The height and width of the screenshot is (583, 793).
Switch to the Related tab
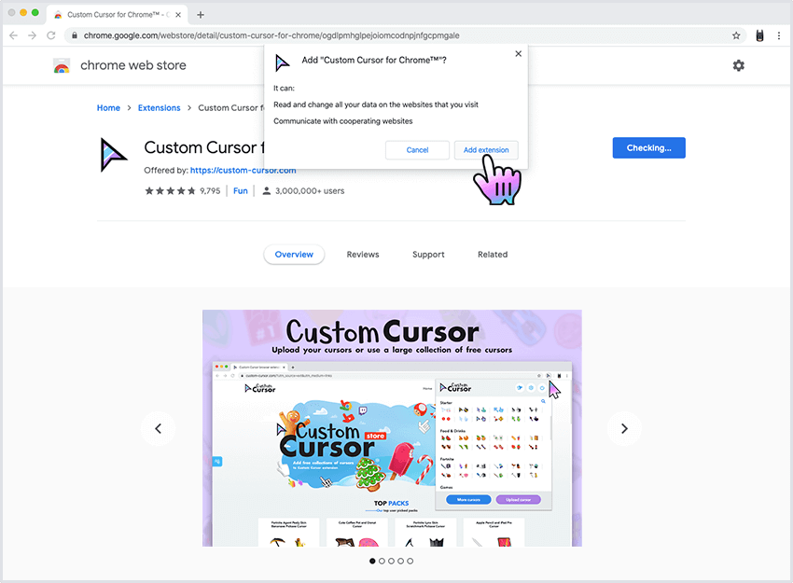pos(493,255)
